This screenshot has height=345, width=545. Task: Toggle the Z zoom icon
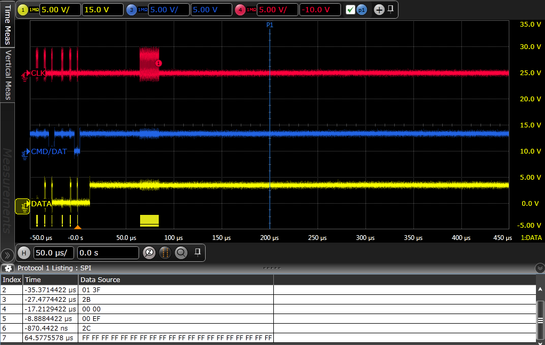click(150, 253)
